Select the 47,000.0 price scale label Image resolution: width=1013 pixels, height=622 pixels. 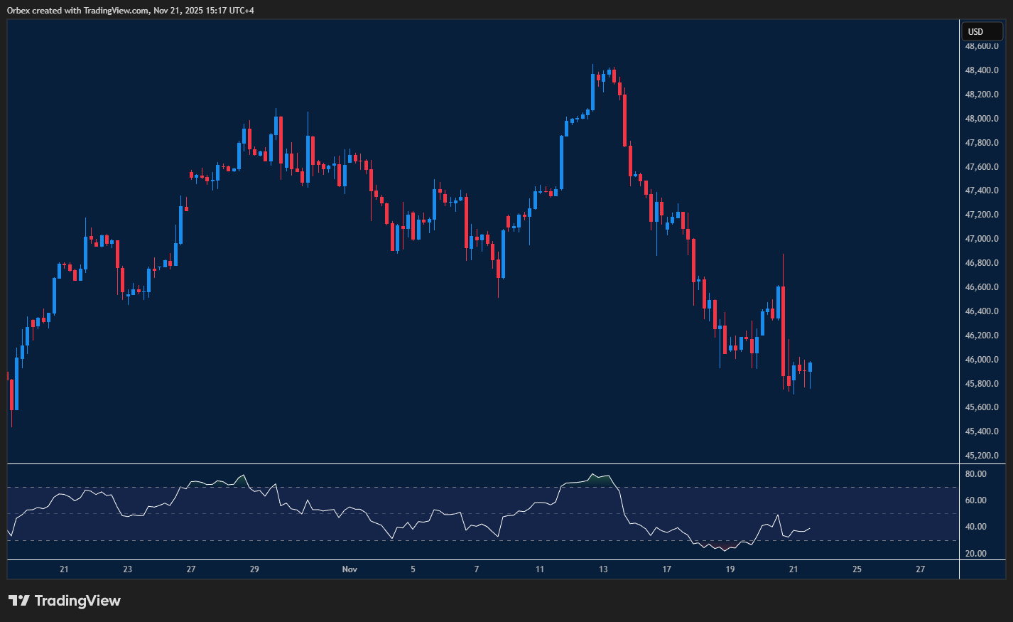pyautogui.click(x=981, y=239)
